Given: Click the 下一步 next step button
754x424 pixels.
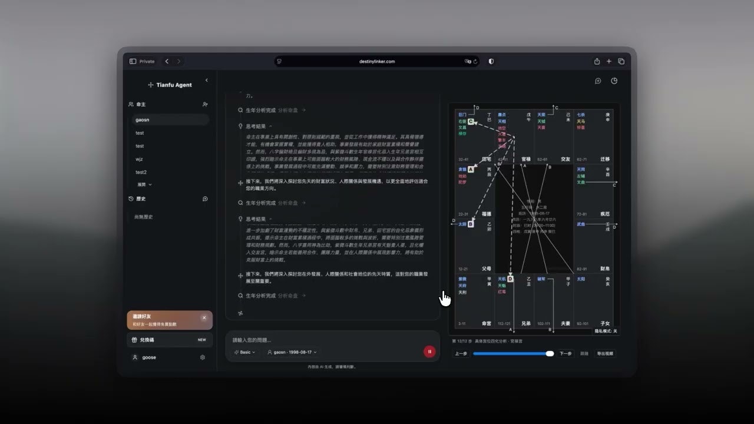Looking at the screenshot, I should 565,354.
